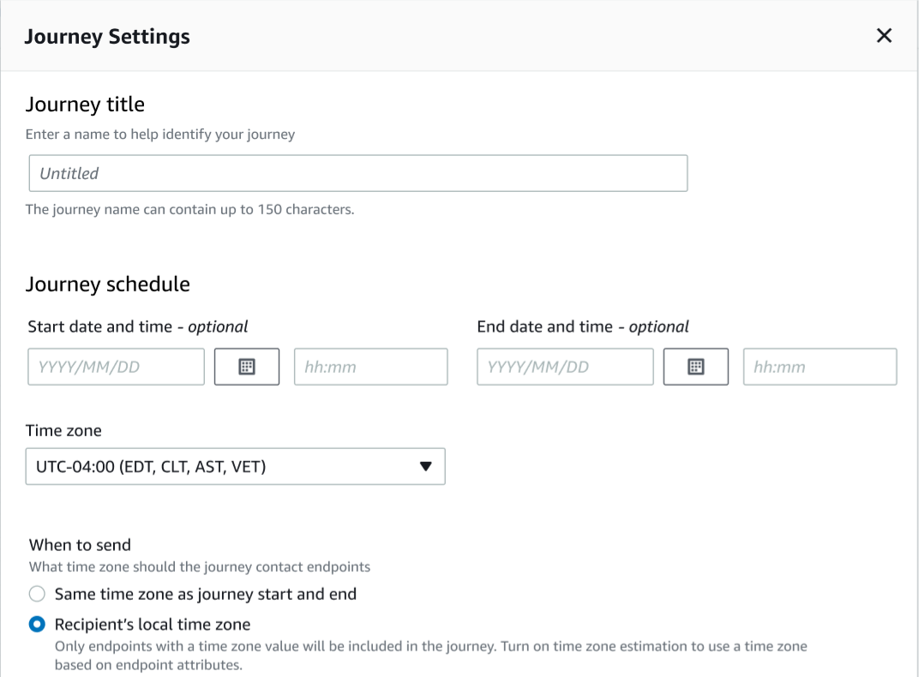919x677 pixels.
Task: Select 'Recipient's local time zone'
Action: 37,624
